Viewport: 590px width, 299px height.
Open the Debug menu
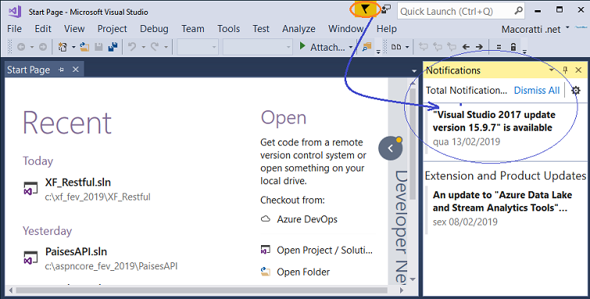pyautogui.click(x=154, y=29)
